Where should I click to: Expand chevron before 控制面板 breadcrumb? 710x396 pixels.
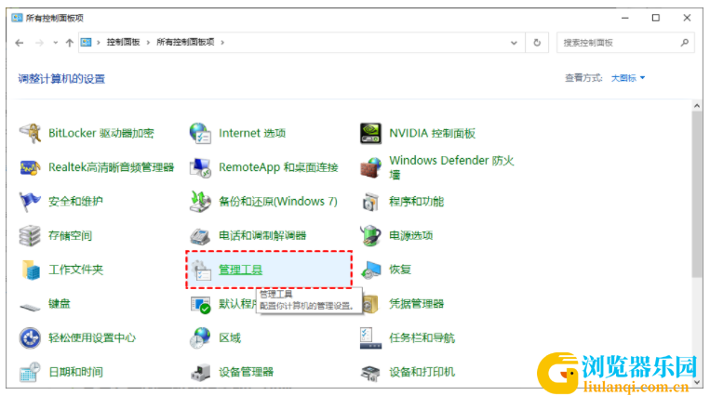(99, 43)
